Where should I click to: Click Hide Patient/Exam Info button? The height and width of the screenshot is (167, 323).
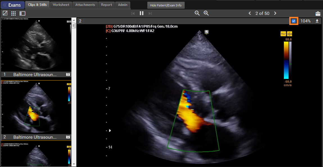166,5
